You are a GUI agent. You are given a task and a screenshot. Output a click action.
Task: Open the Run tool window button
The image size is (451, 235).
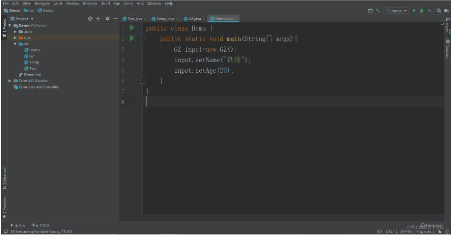[x=18, y=225]
